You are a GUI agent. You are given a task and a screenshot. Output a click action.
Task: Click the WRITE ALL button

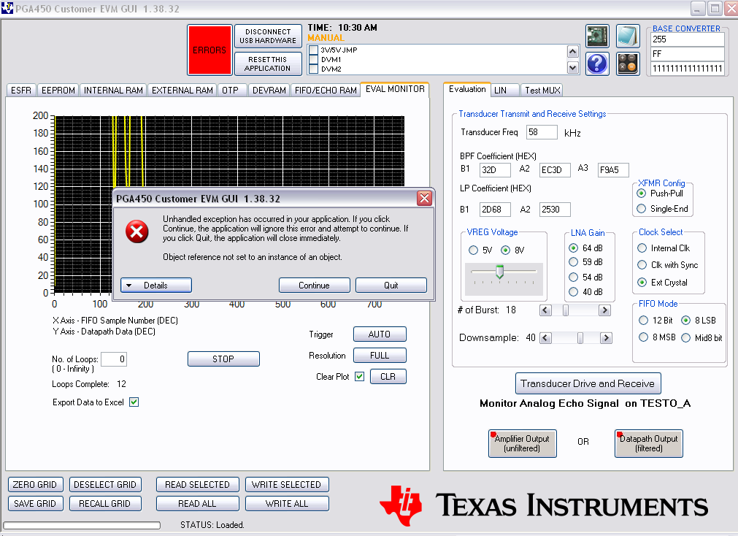(287, 503)
